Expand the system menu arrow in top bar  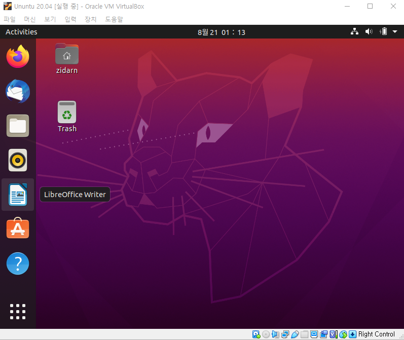pos(395,32)
